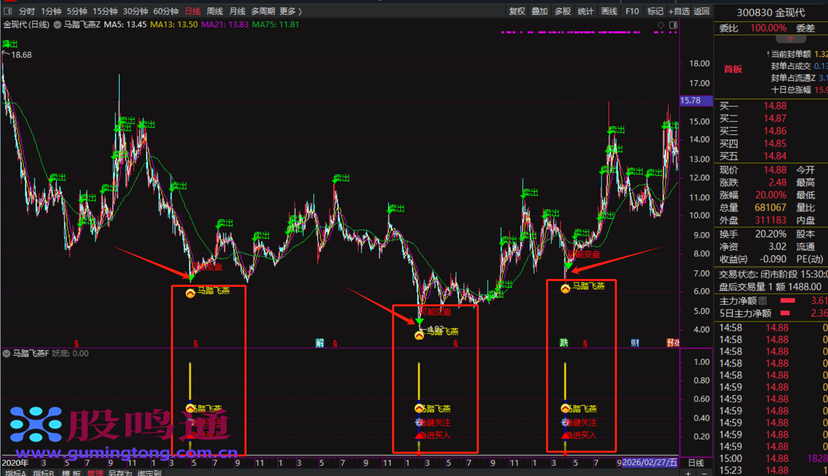Image resolution: width=828 pixels, height=476 pixels.
Task: Toggle the right info panel icon
Action: 673,25
